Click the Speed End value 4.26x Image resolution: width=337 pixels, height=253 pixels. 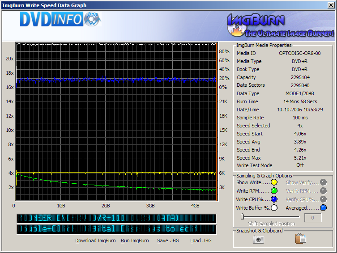tap(300, 150)
